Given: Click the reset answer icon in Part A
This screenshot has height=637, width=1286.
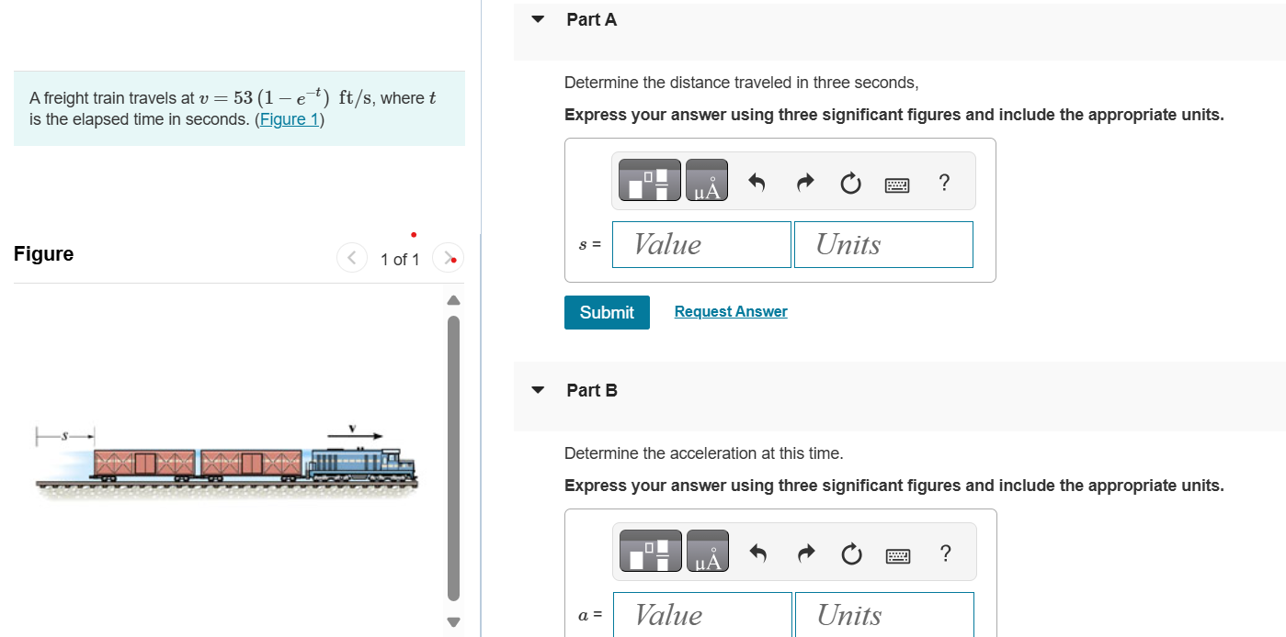Looking at the screenshot, I should [x=850, y=183].
